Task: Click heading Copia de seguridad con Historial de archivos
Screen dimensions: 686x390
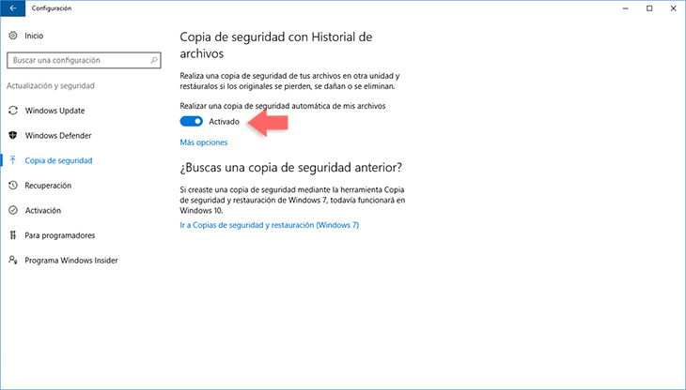Action: click(276, 45)
